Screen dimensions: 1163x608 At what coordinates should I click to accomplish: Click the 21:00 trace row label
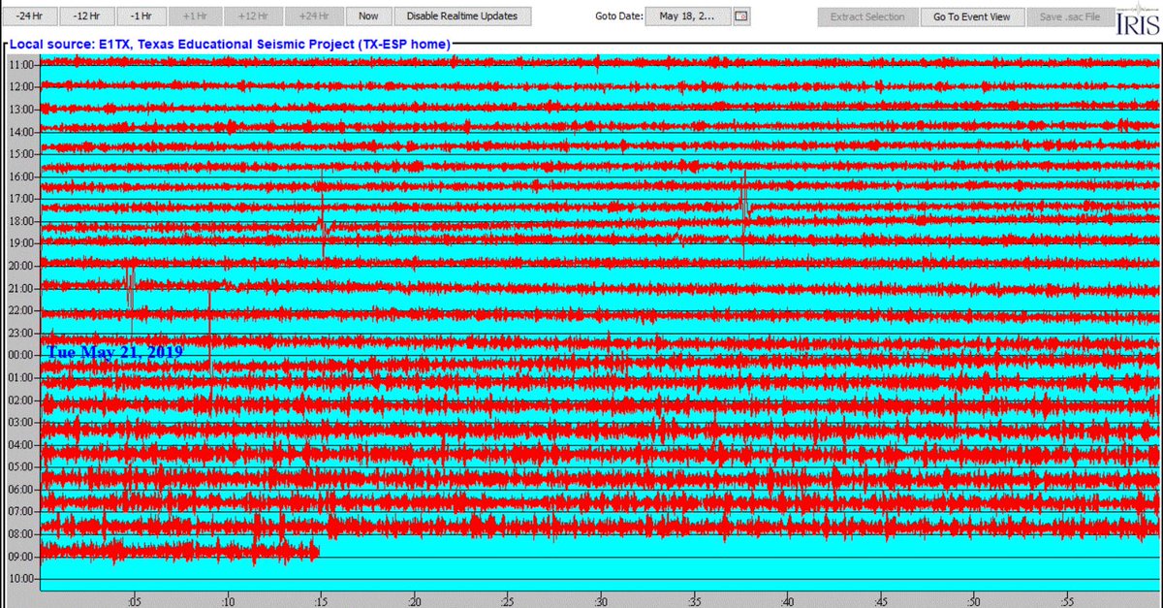click(x=22, y=288)
